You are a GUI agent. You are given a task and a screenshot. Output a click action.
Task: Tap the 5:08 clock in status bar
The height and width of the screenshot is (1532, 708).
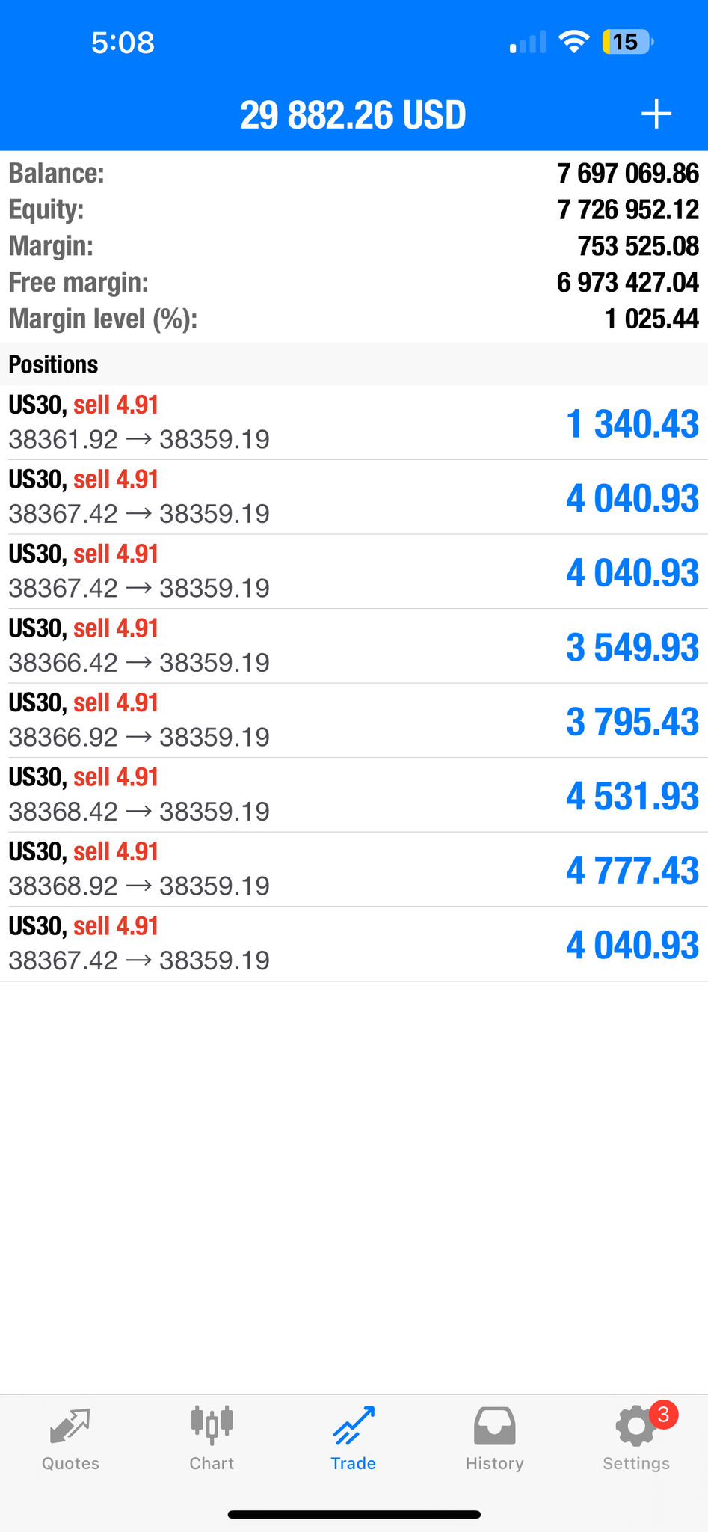123,43
